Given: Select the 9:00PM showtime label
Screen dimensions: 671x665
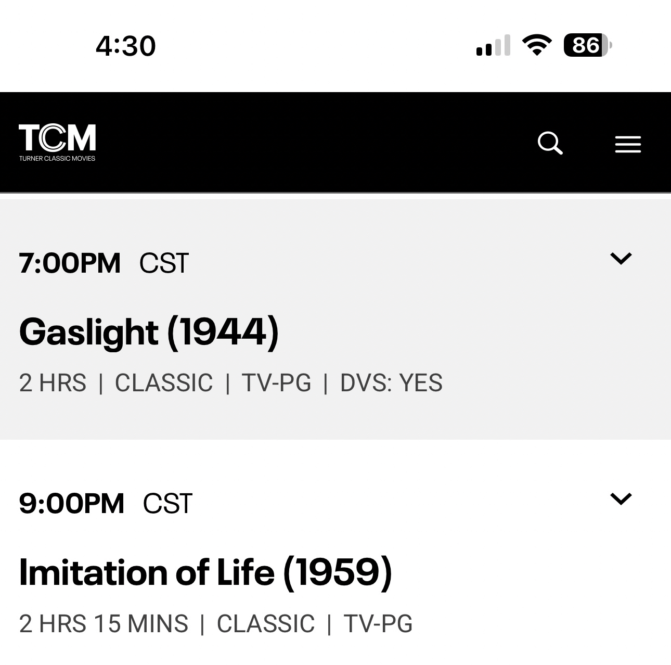Looking at the screenshot, I should pos(71,503).
